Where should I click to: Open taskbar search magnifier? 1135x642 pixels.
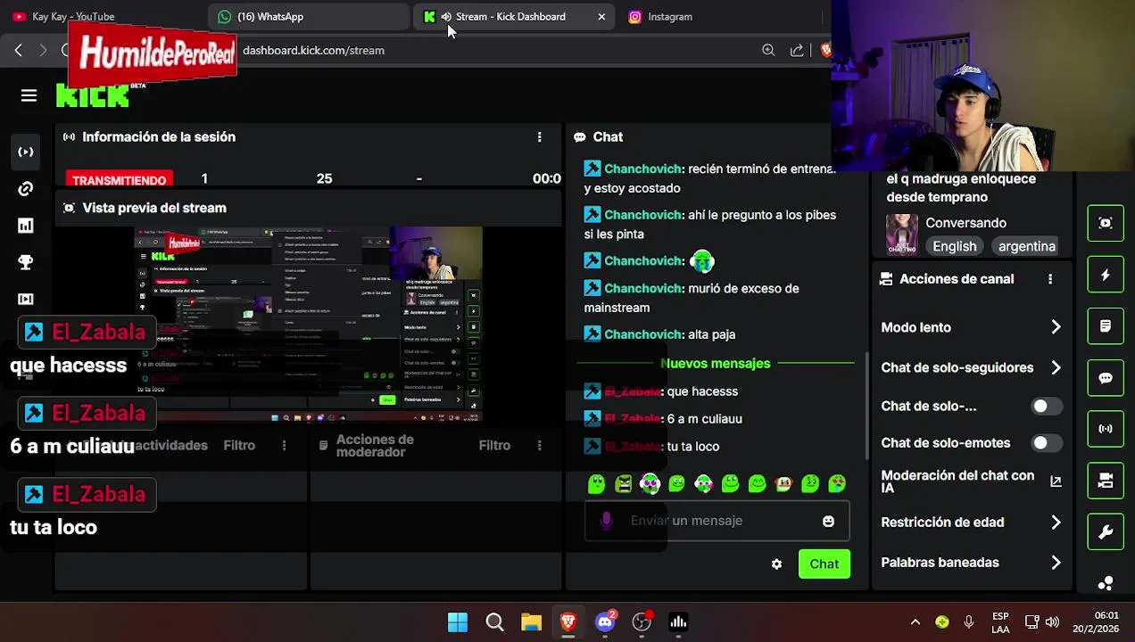coord(494,621)
